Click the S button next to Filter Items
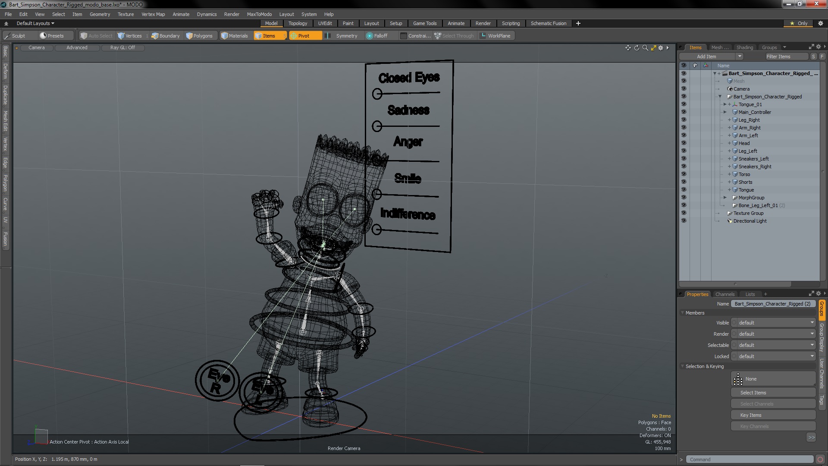The width and height of the screenshot is (828, 466). point(813,57)
